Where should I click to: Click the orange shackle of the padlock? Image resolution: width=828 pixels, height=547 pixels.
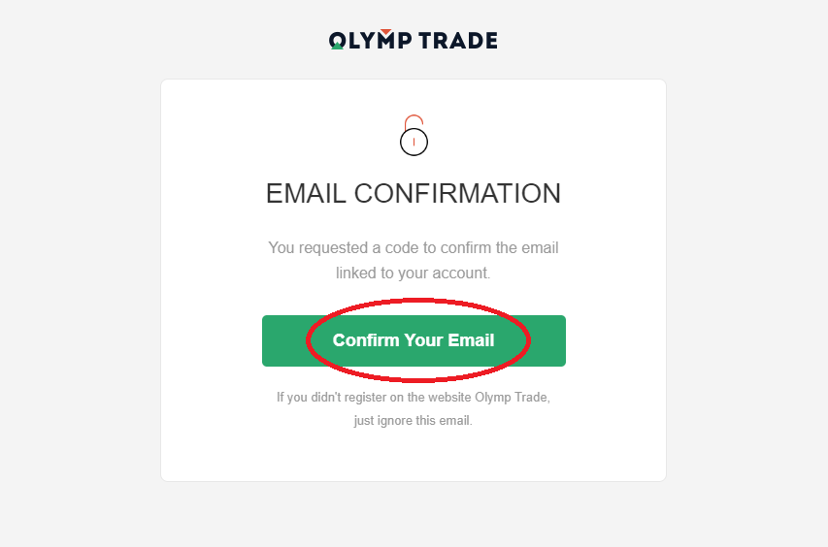click(x=414, y=122)
